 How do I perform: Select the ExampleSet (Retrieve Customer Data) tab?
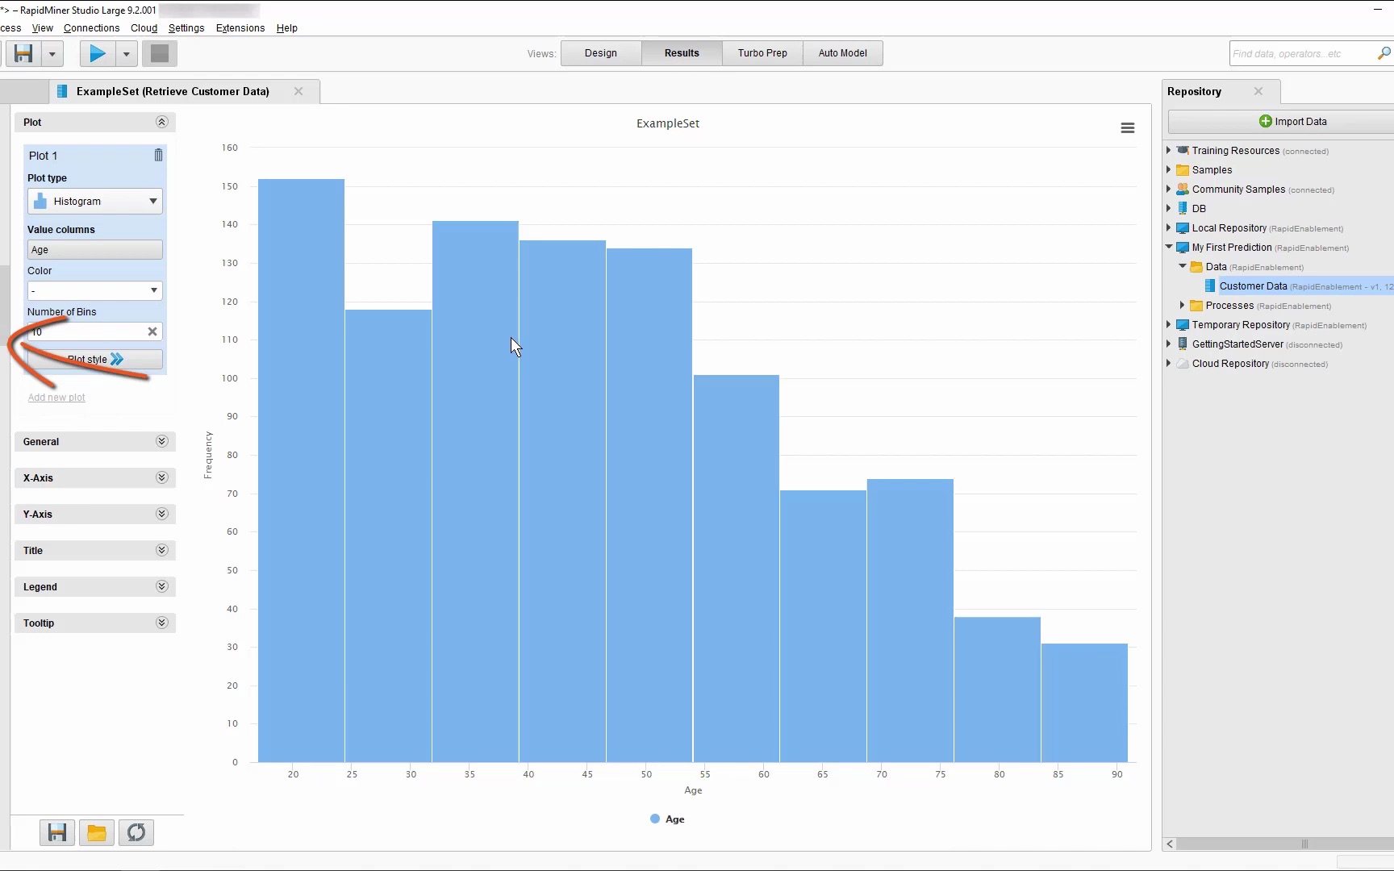173,91
